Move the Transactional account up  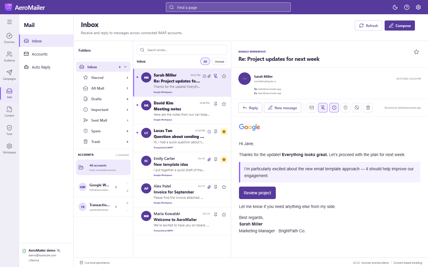pos(127,203)
